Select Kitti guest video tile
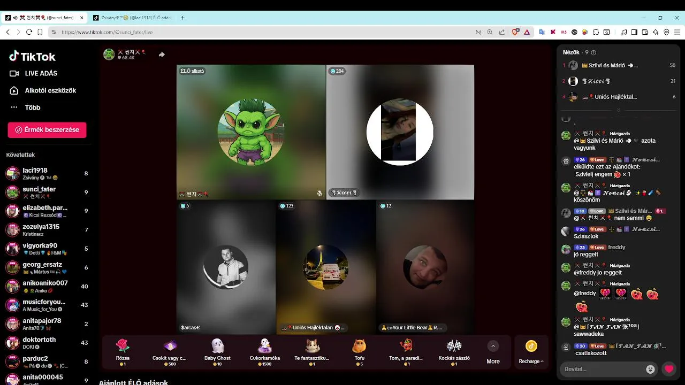This screenshot has height=385, width=685. pos(400,132)
